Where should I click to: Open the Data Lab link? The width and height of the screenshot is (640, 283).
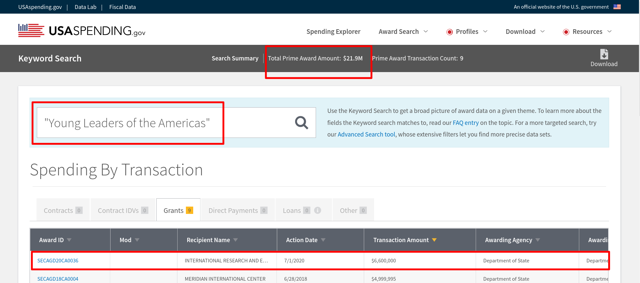tap(86, 7)
